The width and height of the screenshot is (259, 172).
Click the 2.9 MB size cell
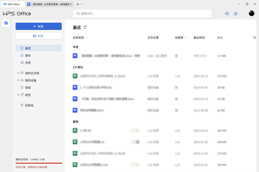(221, 56)
